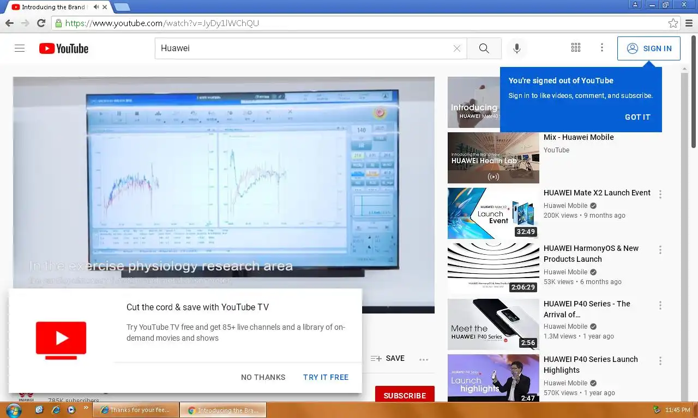Viewport: 698px width, 418px height.
Task: Open the Huawei Health Lab mix thumbnail
Action: 494,158
